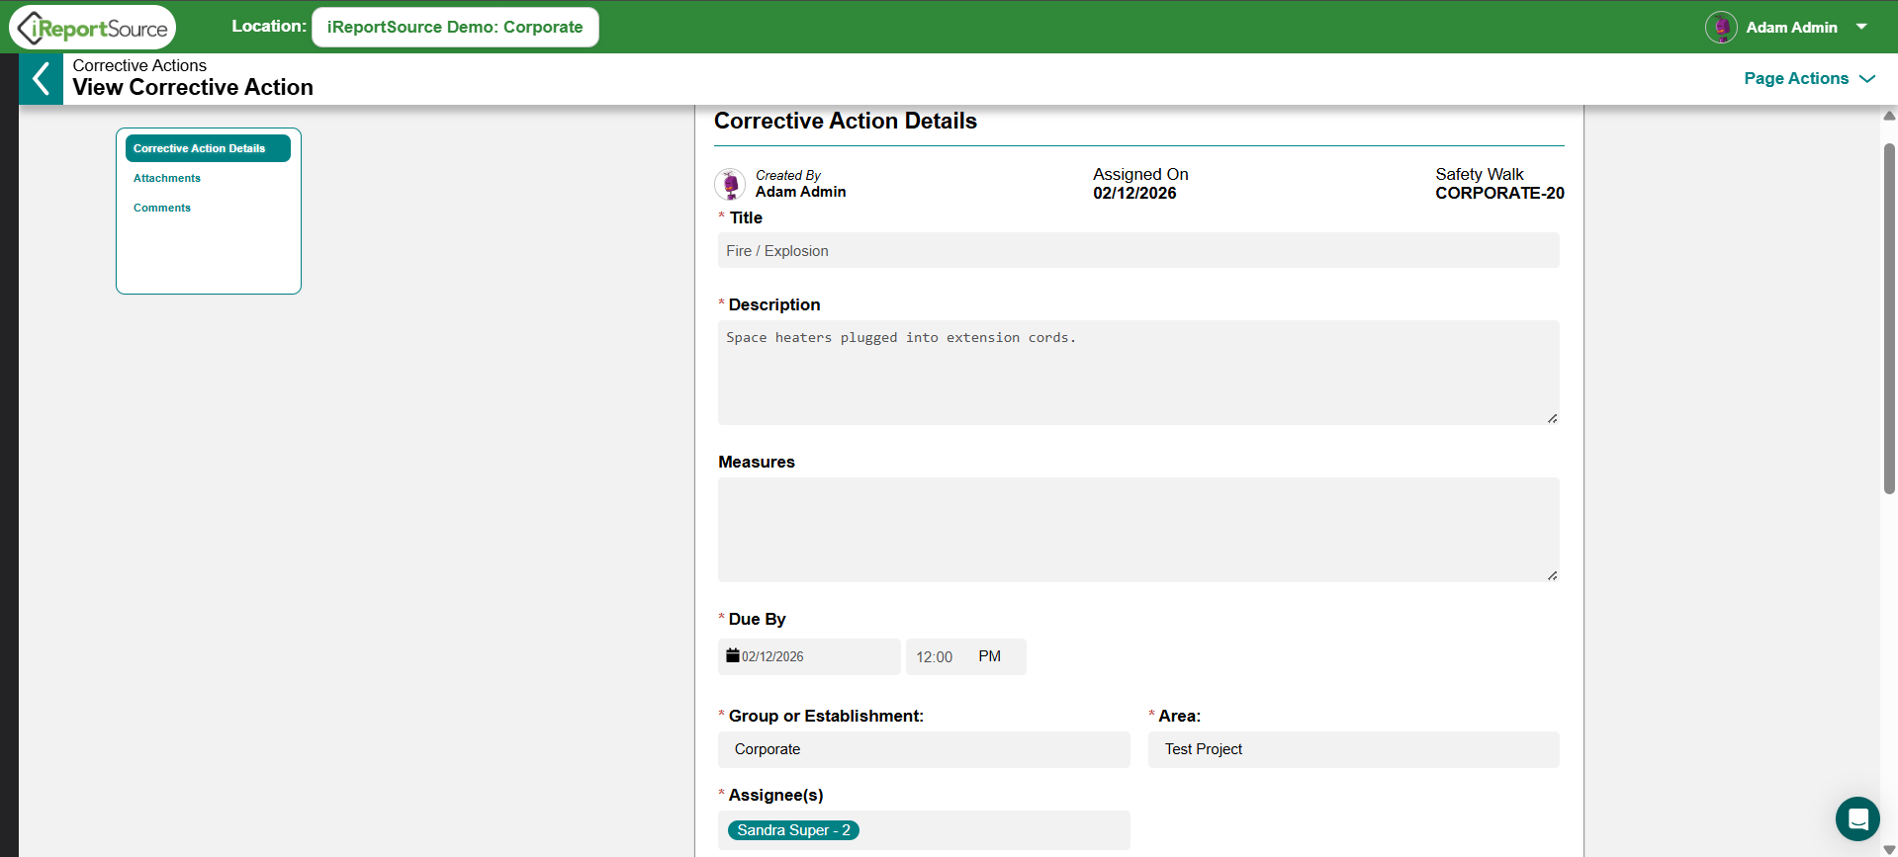Image resolution: width=1898 pixels, height=857 pixels.
Task: Click the Due By date 02/12/2026 field
Action: [809, 656]
